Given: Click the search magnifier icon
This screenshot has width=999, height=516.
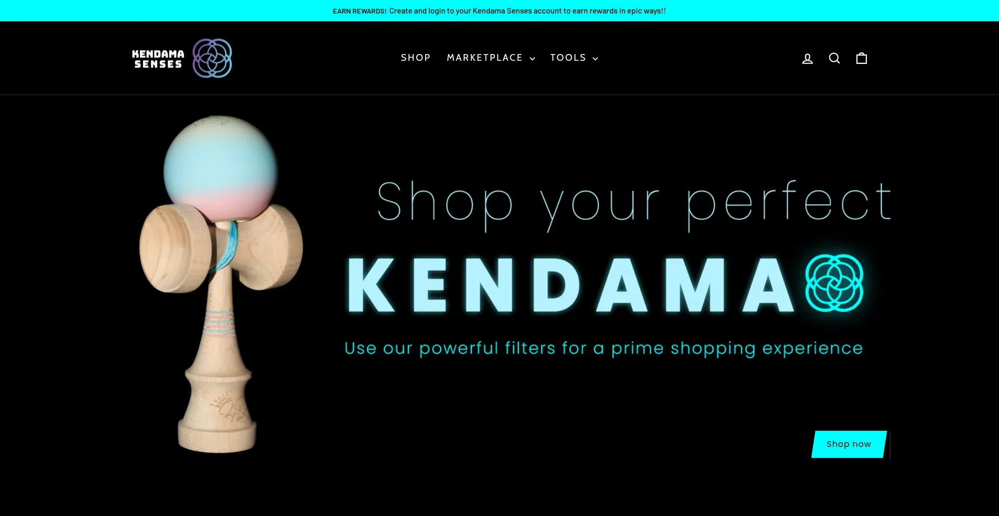Looking at the screenshot, I should tap(834, 58).
